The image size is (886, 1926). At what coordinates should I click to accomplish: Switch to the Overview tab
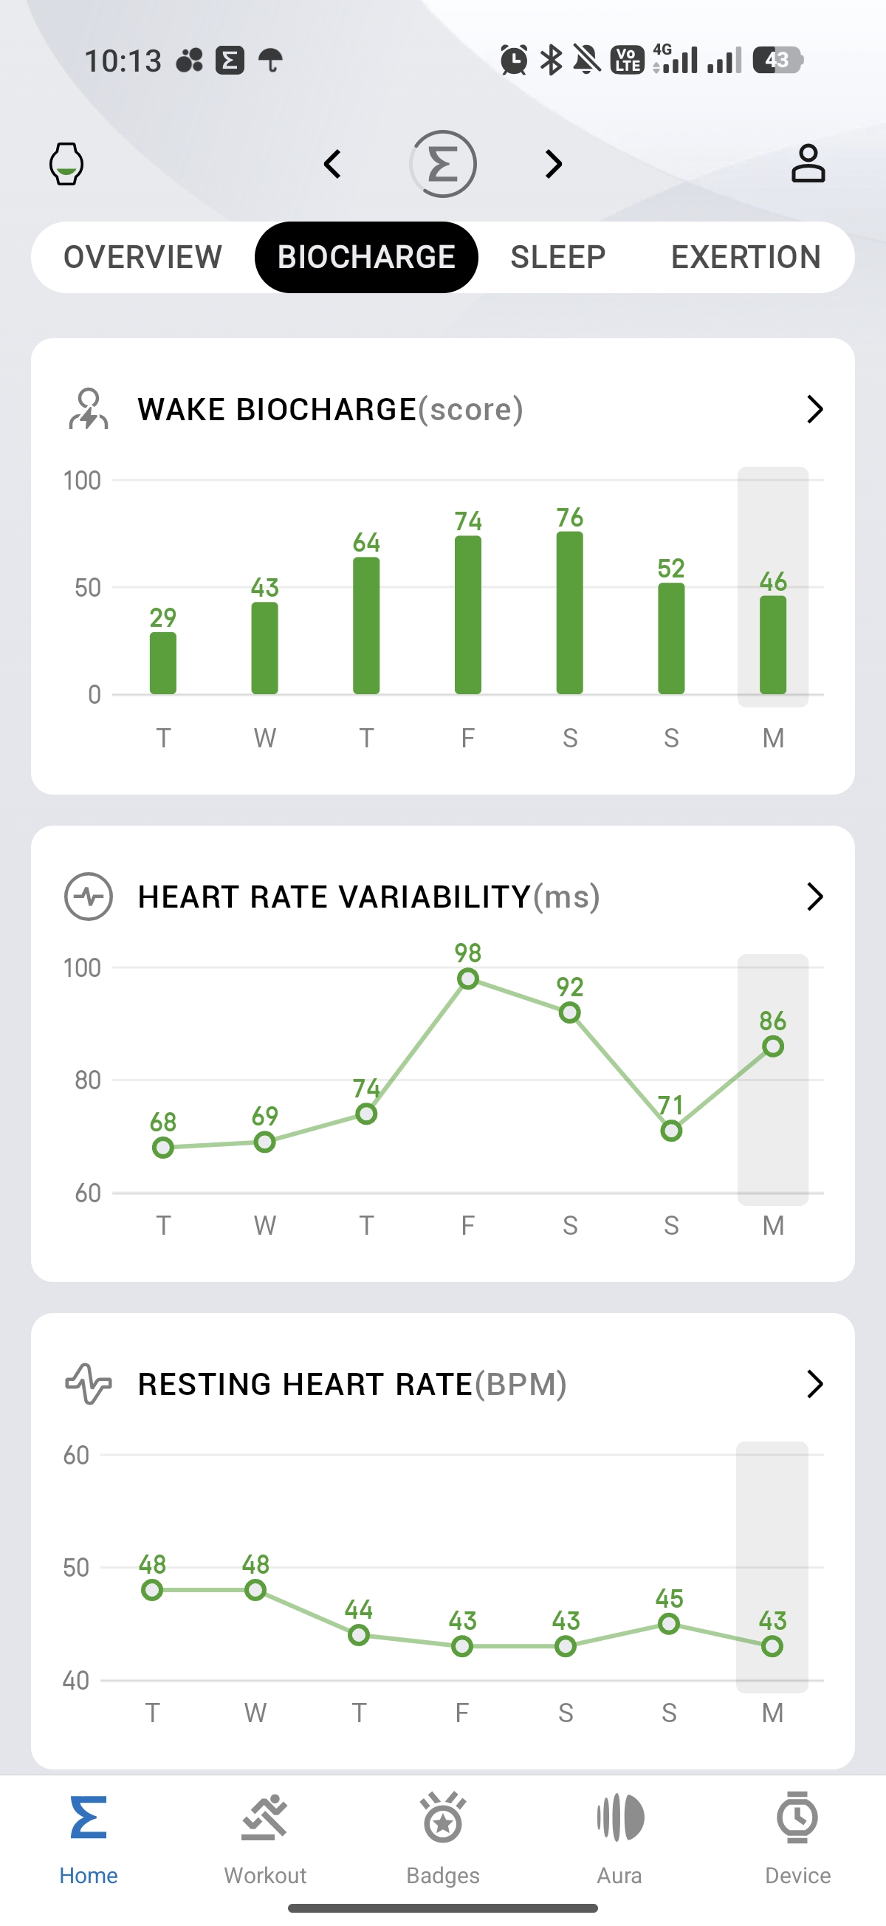tap(142, 257)
